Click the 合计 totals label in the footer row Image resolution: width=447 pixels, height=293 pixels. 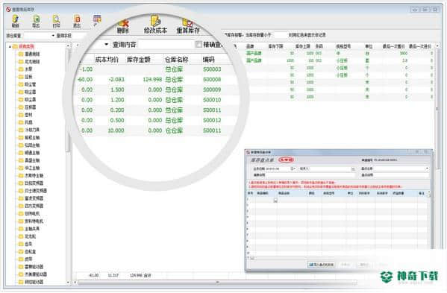pos(148,276)
